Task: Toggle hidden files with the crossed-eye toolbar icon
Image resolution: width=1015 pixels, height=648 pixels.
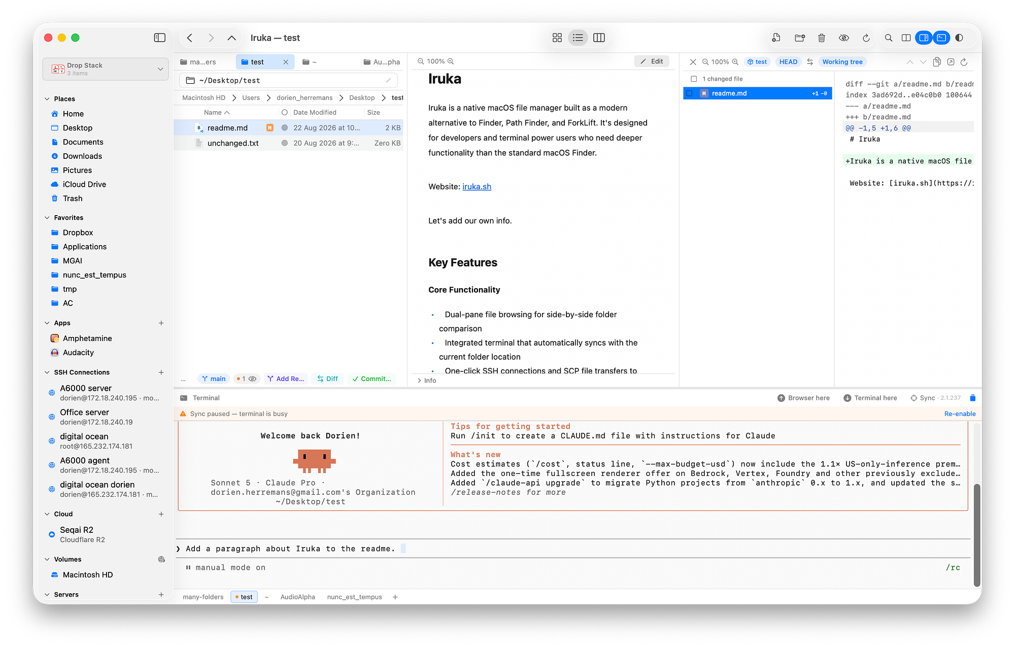Action: (x=844, y=38)
